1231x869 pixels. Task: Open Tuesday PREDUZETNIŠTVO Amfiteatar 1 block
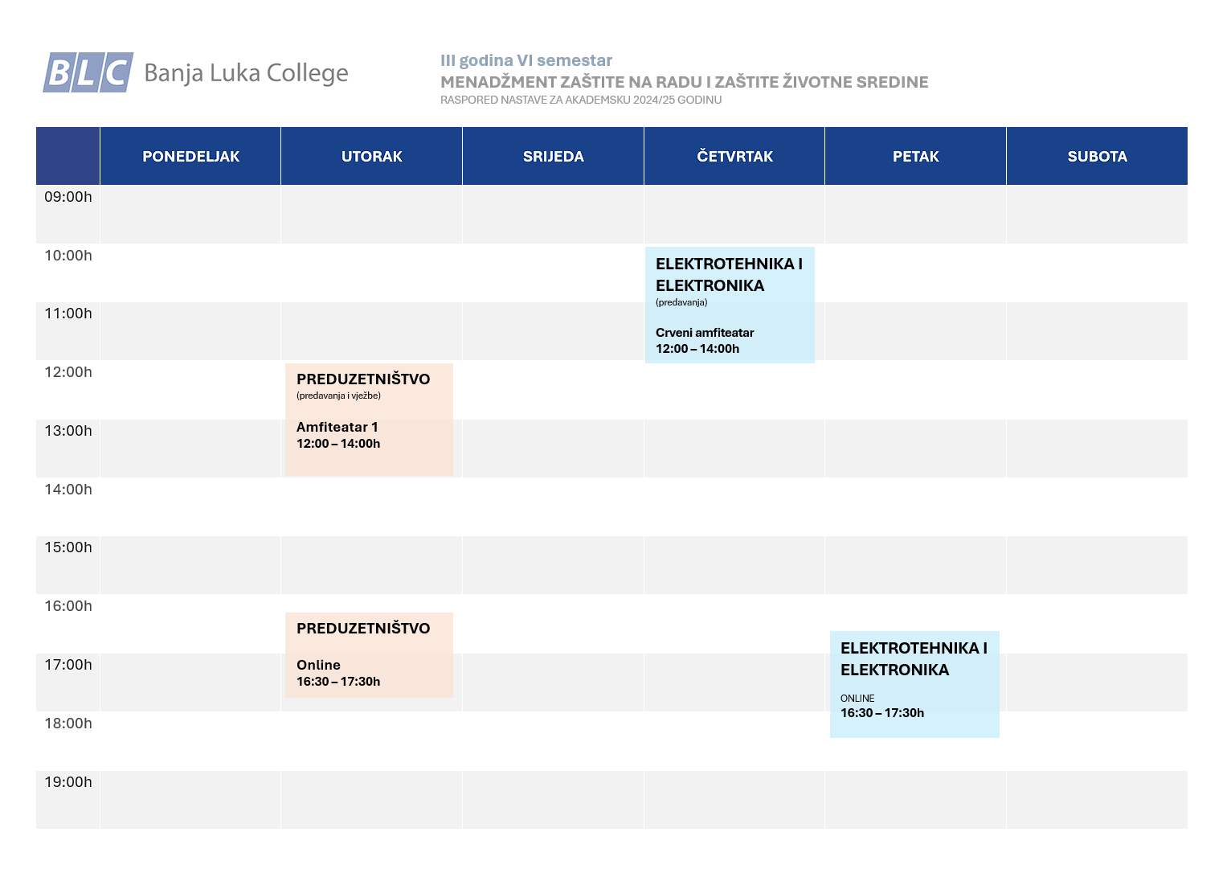point(369,420)
